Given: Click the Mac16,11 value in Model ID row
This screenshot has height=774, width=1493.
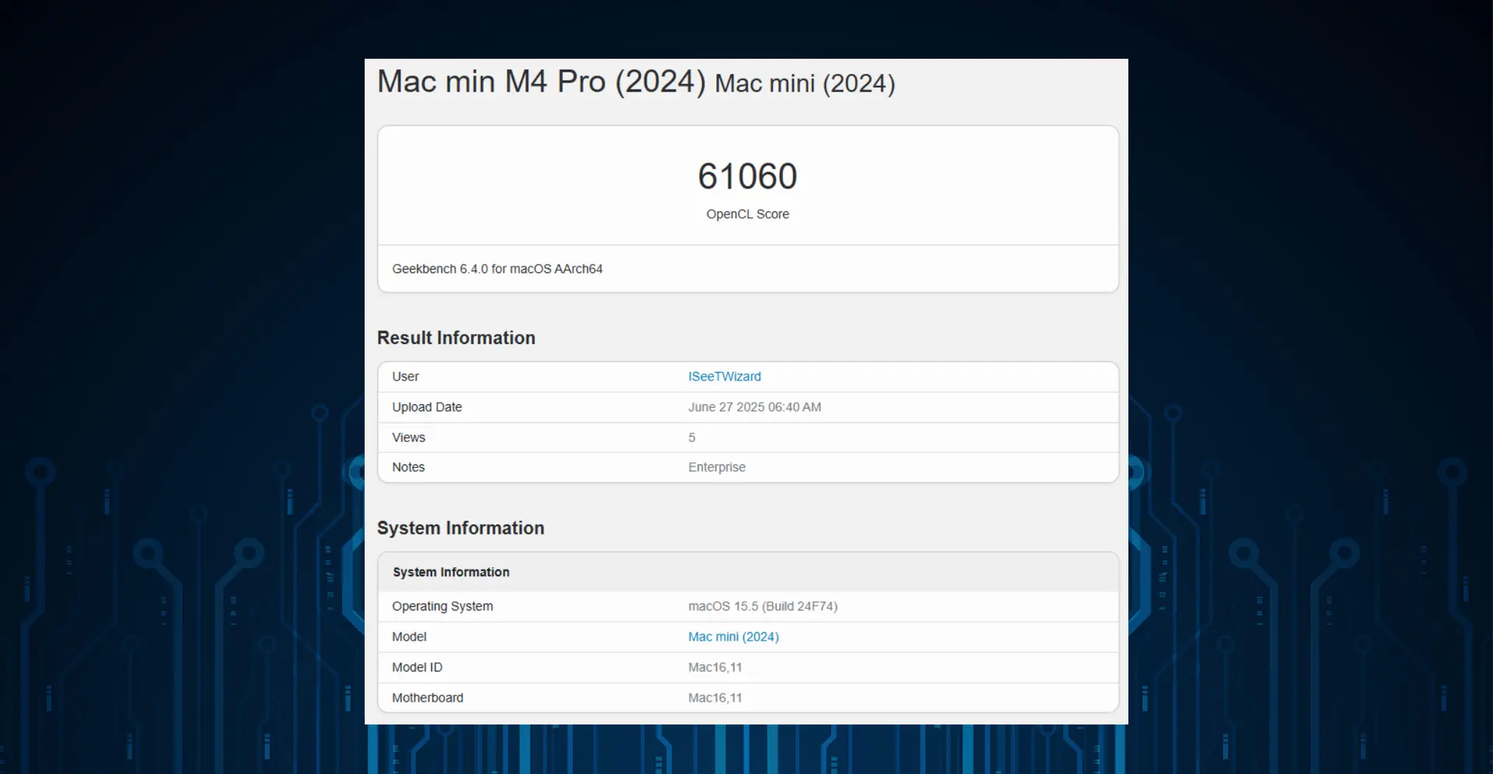Looking at the screenshot, I should (x=715, y=668).
